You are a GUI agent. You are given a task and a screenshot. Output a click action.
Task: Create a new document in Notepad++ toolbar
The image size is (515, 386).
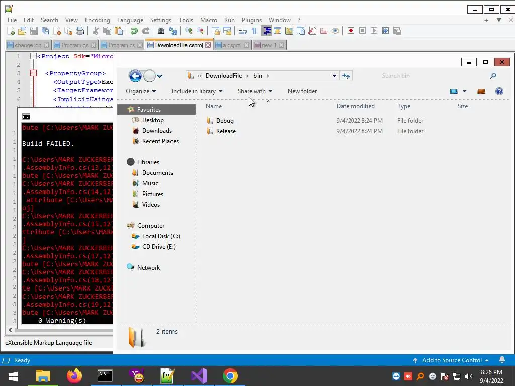(11, 31)
